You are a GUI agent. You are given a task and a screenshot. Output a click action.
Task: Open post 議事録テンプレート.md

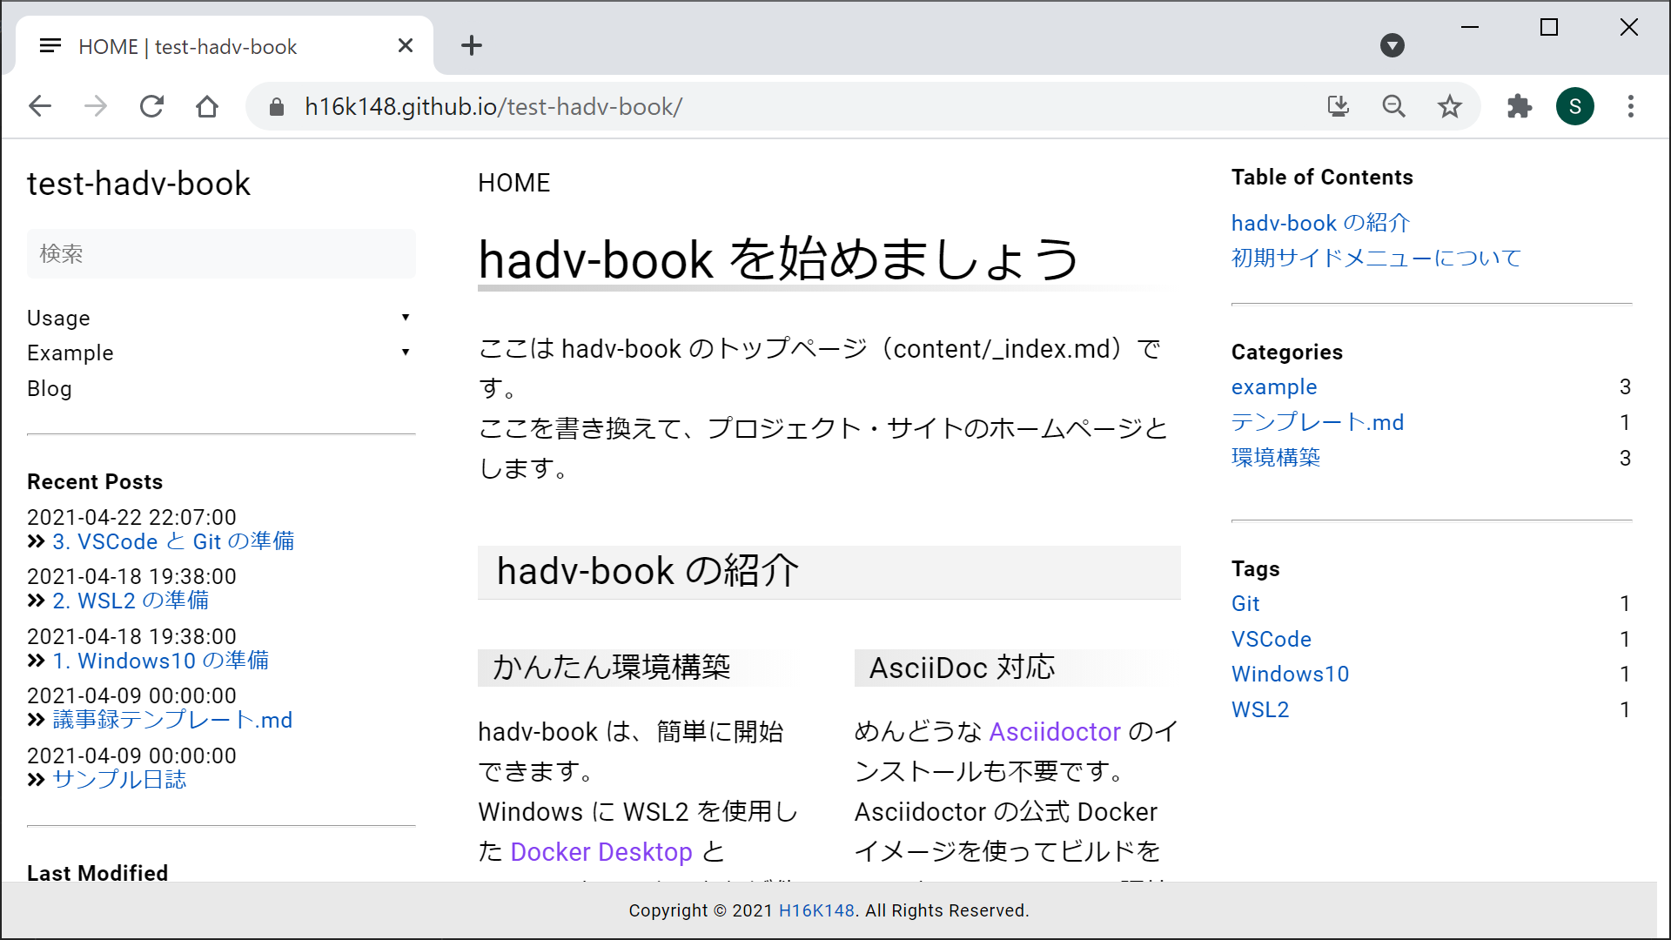[x=172, y=720]
